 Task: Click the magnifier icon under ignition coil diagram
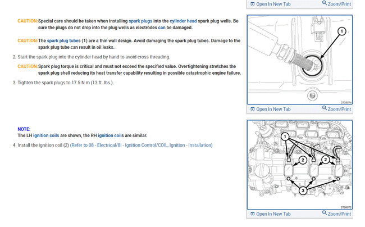click(325, 213)
